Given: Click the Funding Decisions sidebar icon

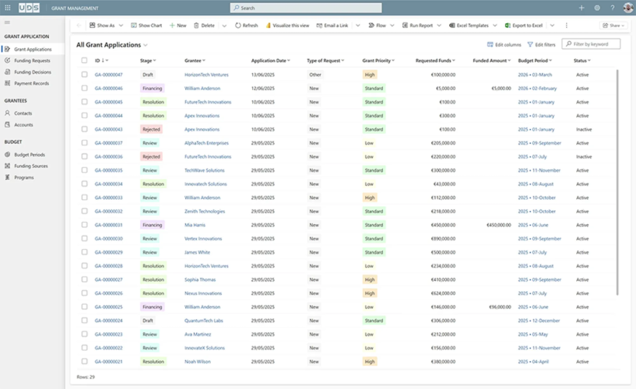Looking at the screenshot, I should click(7, 72).
